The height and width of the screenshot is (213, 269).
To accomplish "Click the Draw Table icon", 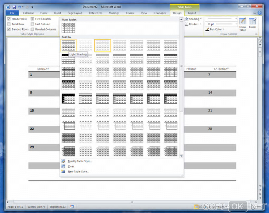I will click(x=243, y=21).
